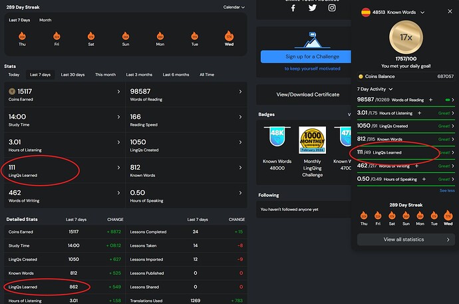The image size is (459, 304).
Task: Click the gold 17x streak coin
Action: tap(406, 37)
